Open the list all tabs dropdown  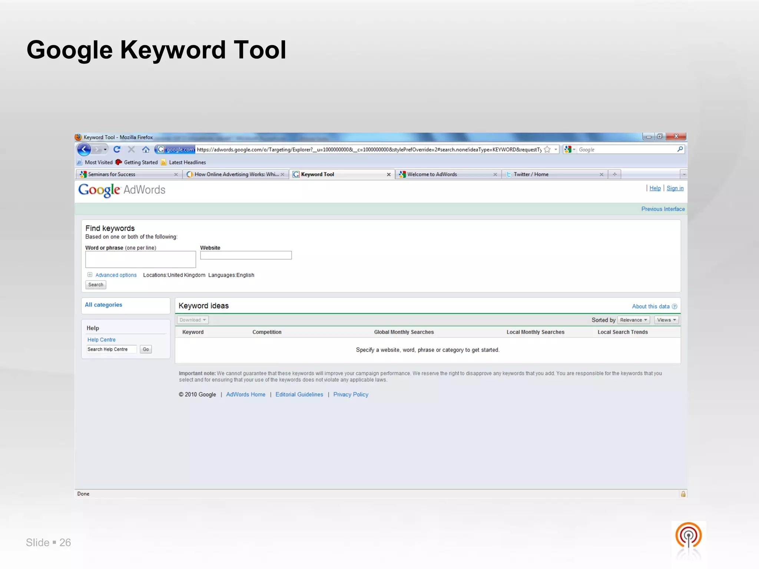[684, 174]
